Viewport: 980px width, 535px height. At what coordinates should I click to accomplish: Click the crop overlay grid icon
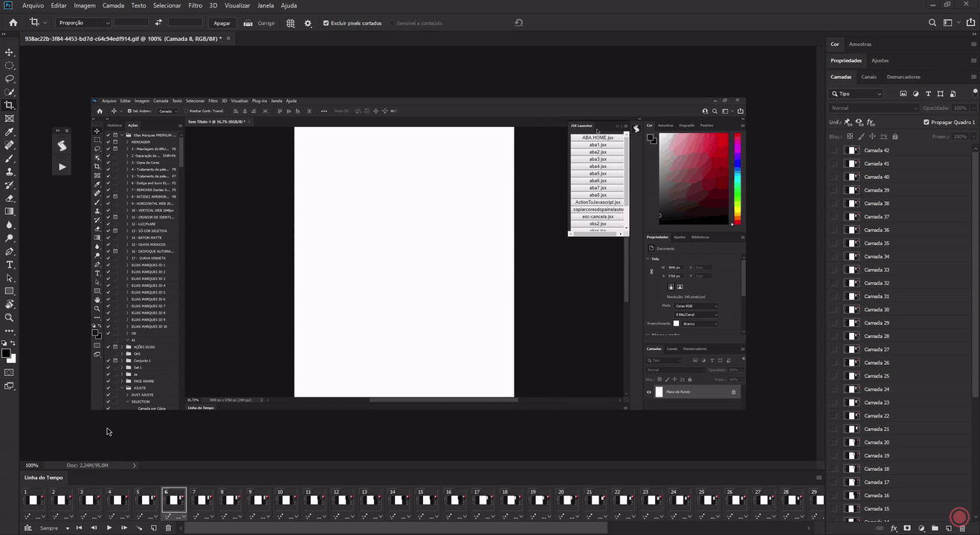pos(290,23)
